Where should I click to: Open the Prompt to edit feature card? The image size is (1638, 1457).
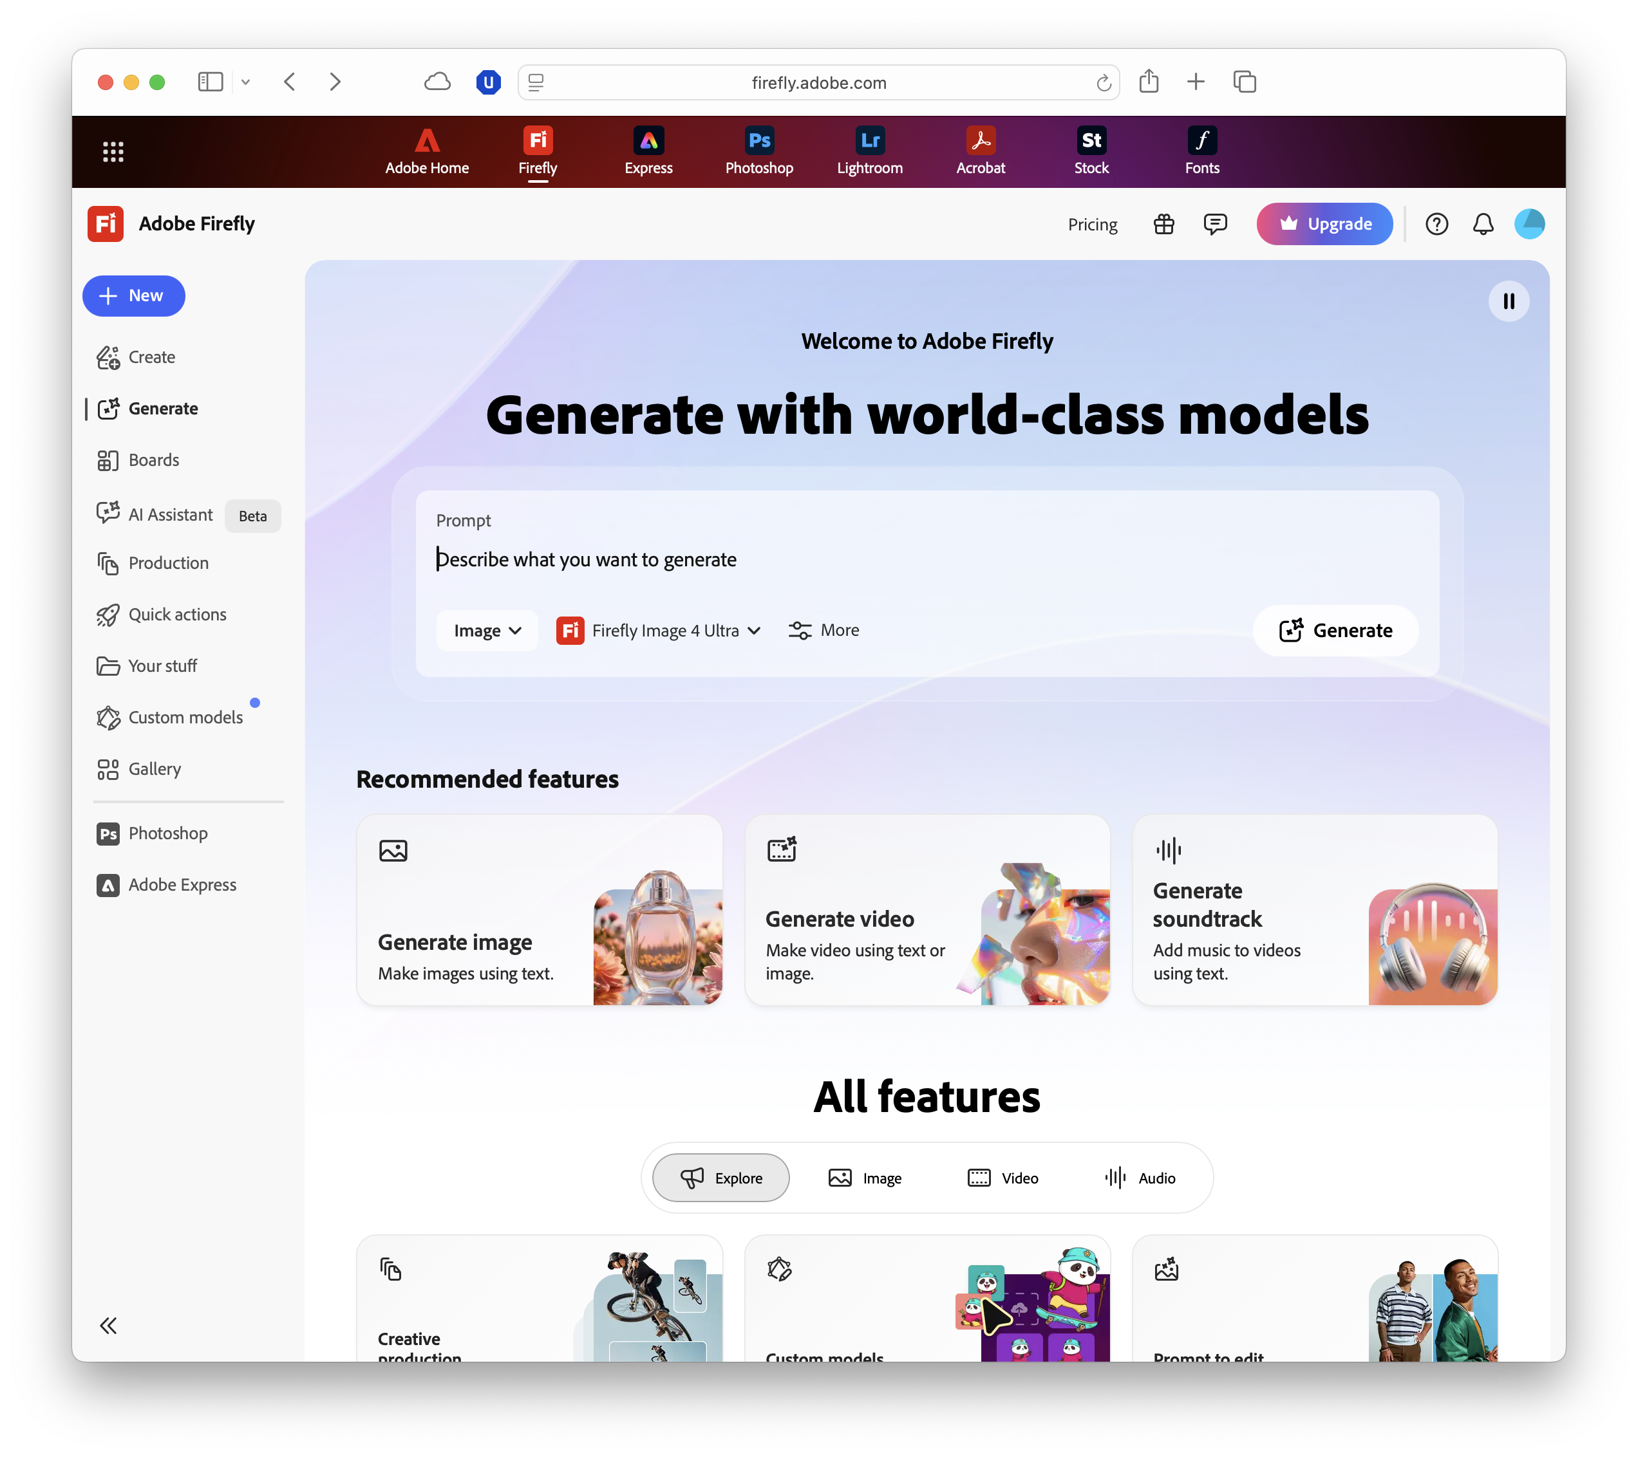click(1315, 1299)
